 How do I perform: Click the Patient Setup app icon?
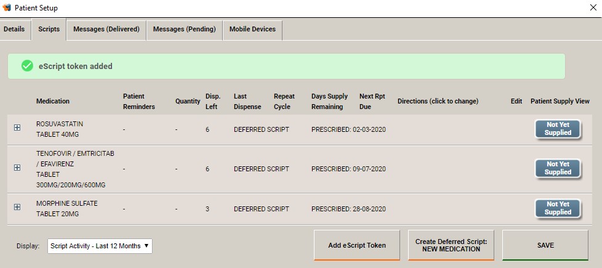(7, 7)
